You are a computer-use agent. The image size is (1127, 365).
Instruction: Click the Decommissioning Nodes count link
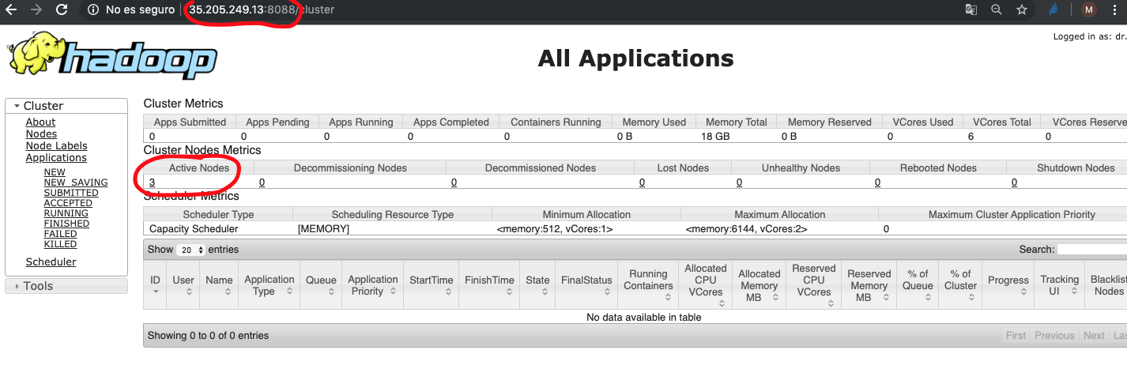262,182
